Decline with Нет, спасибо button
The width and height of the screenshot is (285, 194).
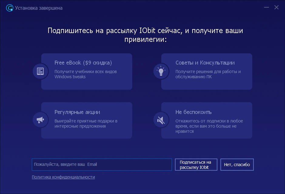tap(237, 165)
